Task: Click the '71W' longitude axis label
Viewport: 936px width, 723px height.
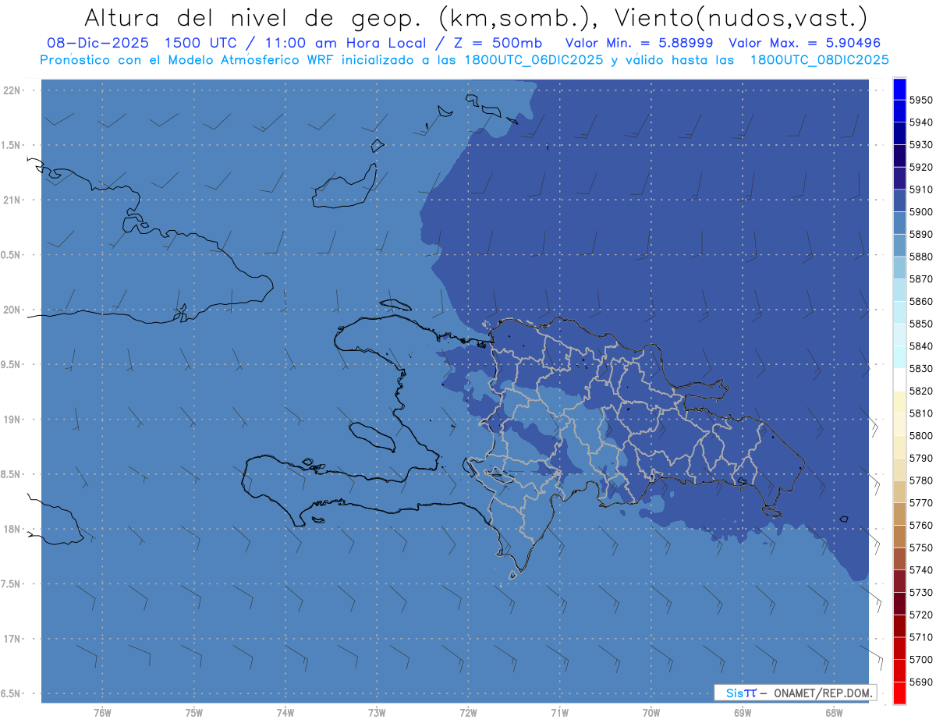Action: pyautogui.click(x=559, y=714)
